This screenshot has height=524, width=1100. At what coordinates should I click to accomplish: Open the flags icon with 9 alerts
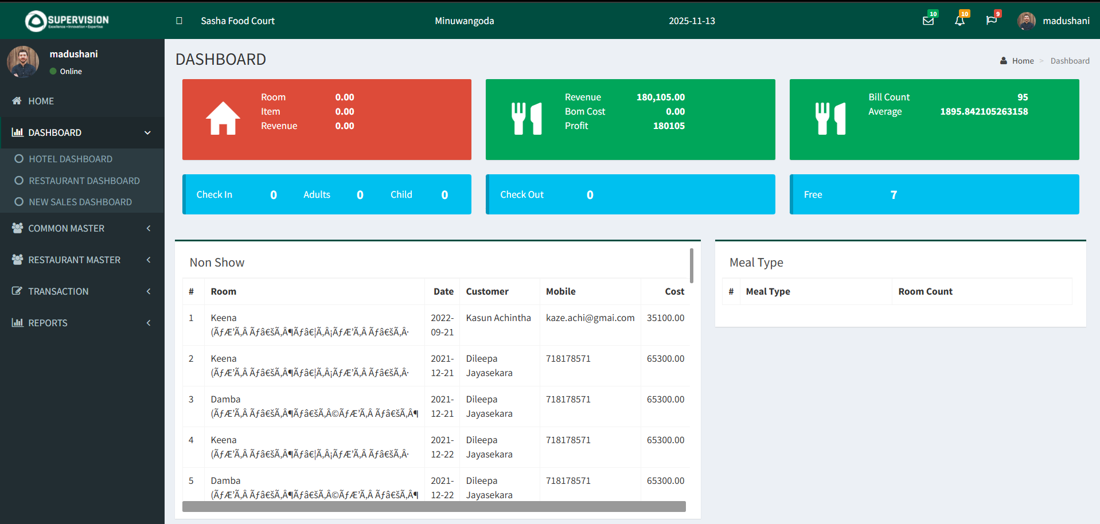click(993, 21)
